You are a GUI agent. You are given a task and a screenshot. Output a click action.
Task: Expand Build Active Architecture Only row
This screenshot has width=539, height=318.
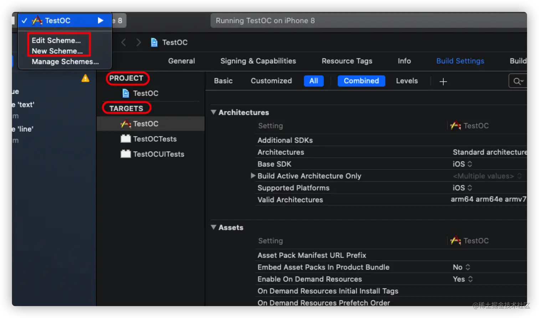[253, 176]
